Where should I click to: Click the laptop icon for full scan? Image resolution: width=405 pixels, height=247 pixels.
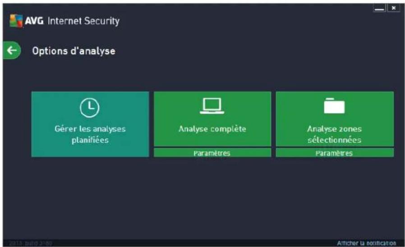pos(212,106)
